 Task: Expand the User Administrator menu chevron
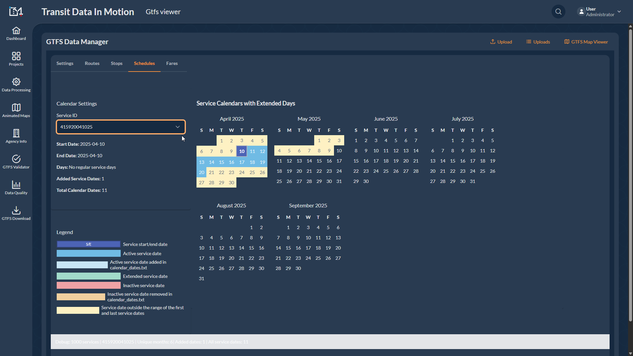(x=619, y=12)
